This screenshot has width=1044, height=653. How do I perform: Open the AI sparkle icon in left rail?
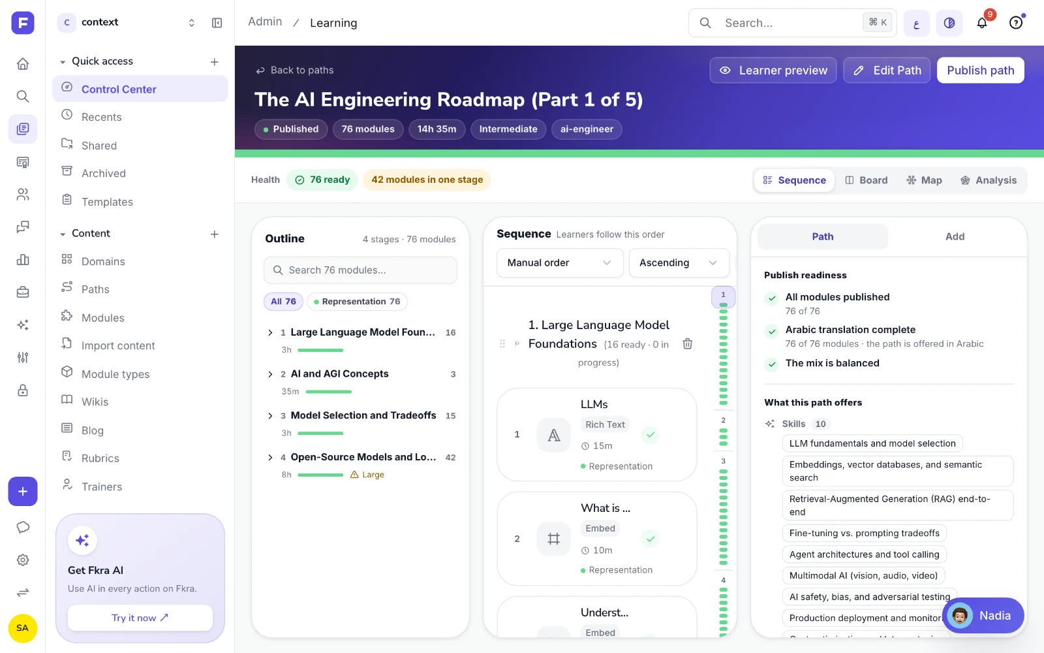[23, 325]
